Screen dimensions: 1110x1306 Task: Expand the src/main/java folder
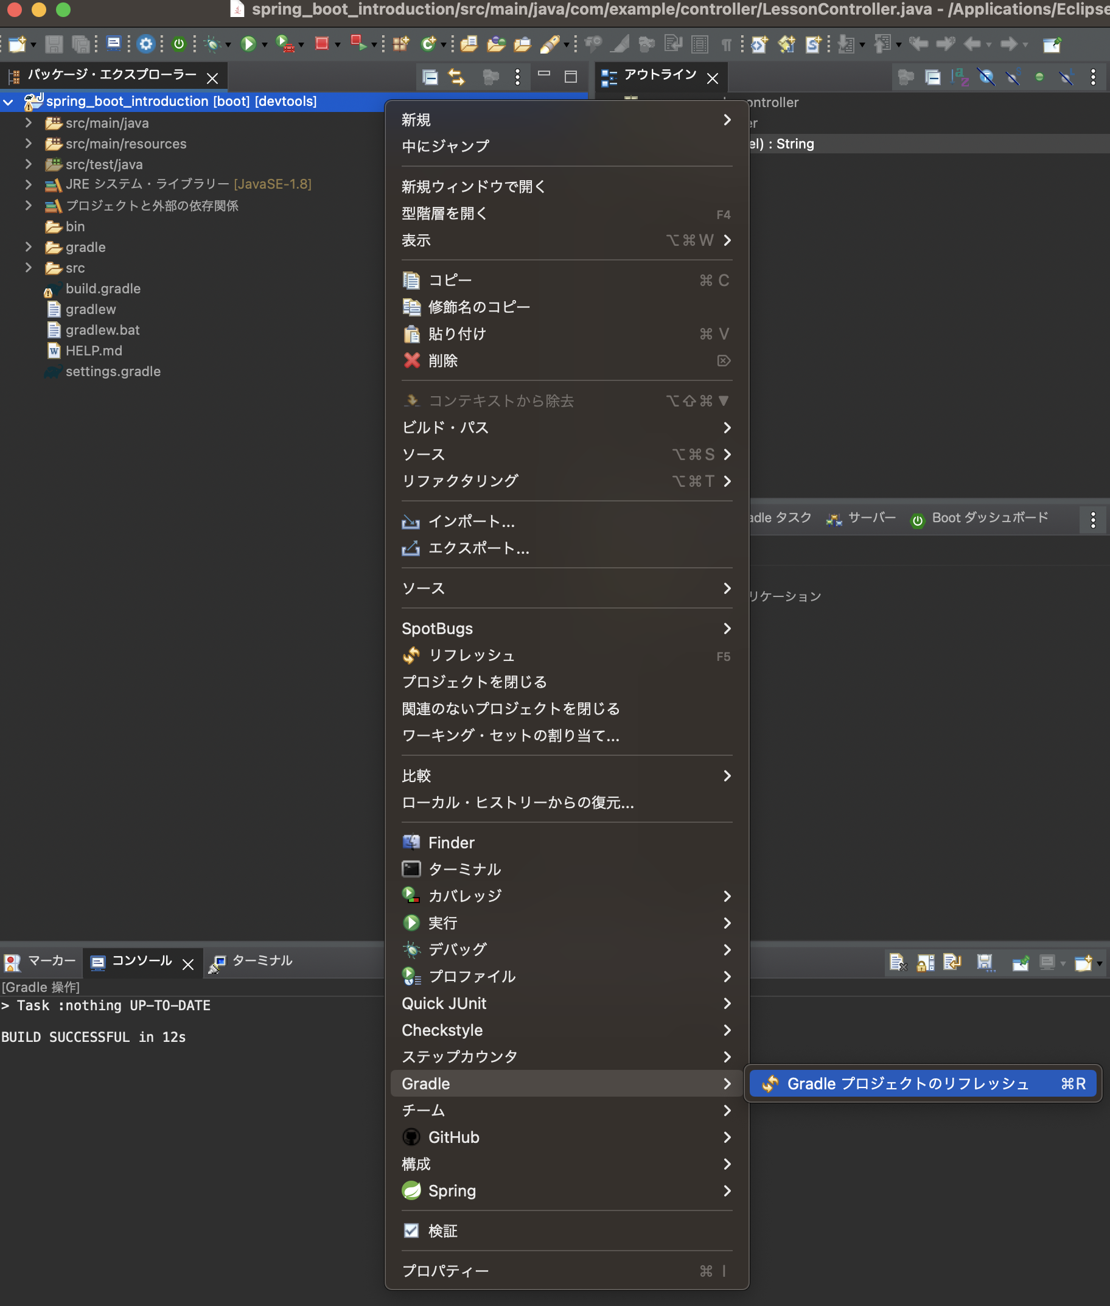tap(29, 123)
